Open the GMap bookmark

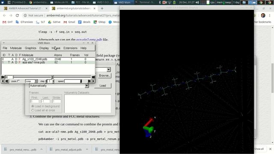[99, 22]
